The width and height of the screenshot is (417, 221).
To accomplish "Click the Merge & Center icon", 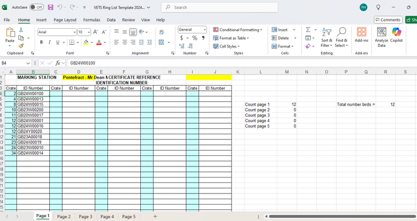I will tap(161, 42).
